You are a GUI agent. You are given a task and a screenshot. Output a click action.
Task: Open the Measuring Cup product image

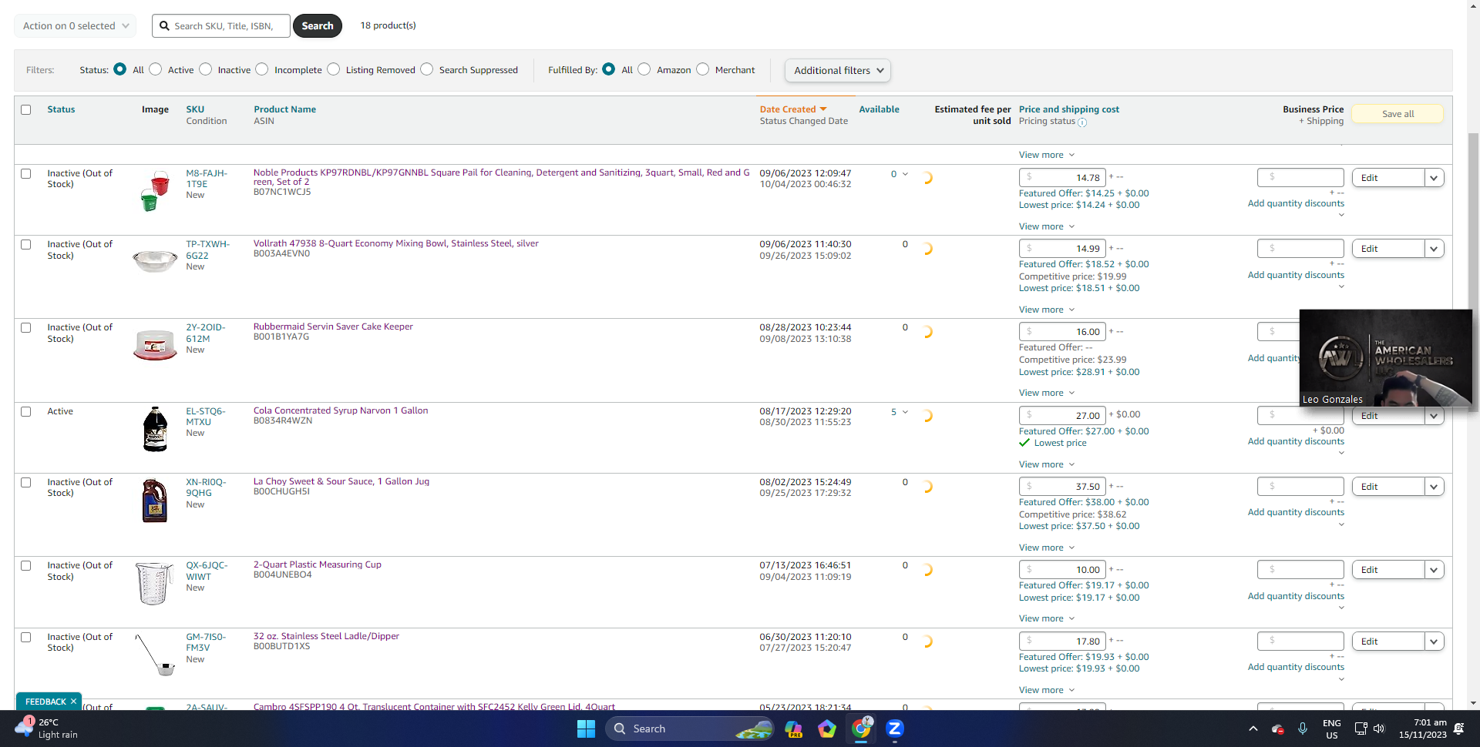[155, 583]
